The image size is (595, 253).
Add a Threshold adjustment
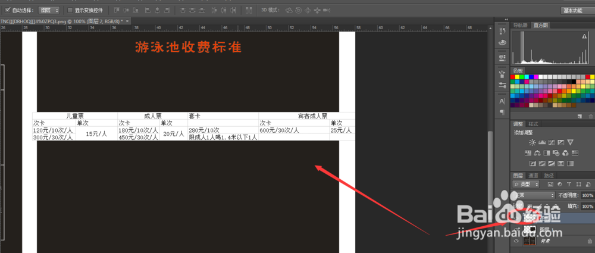click(x=552, y=163)
